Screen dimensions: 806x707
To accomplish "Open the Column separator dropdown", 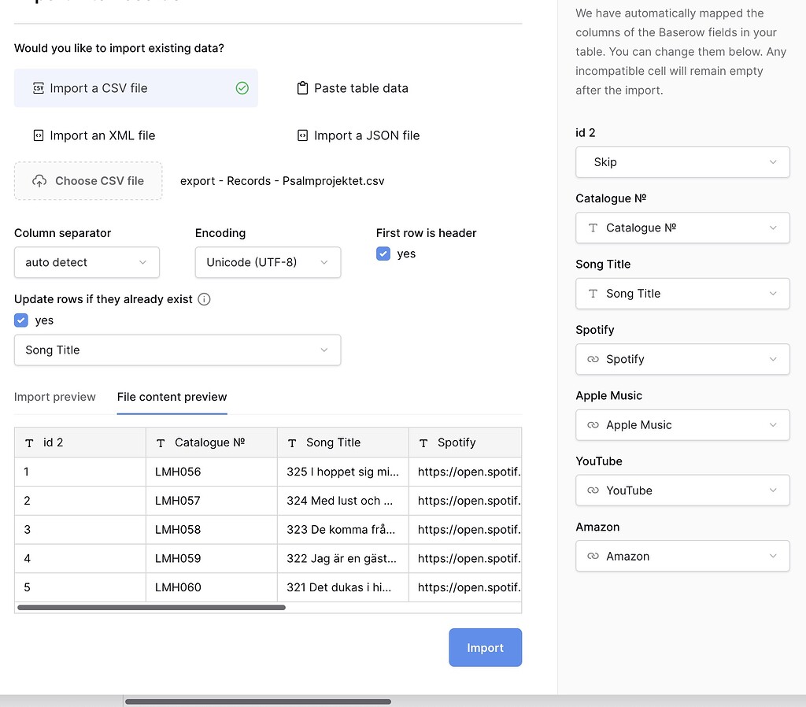I will [x=87, y=263].
